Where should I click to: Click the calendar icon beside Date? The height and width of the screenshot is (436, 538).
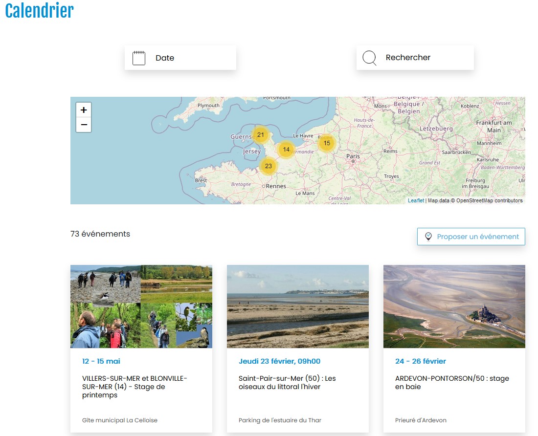pos(139,58)
